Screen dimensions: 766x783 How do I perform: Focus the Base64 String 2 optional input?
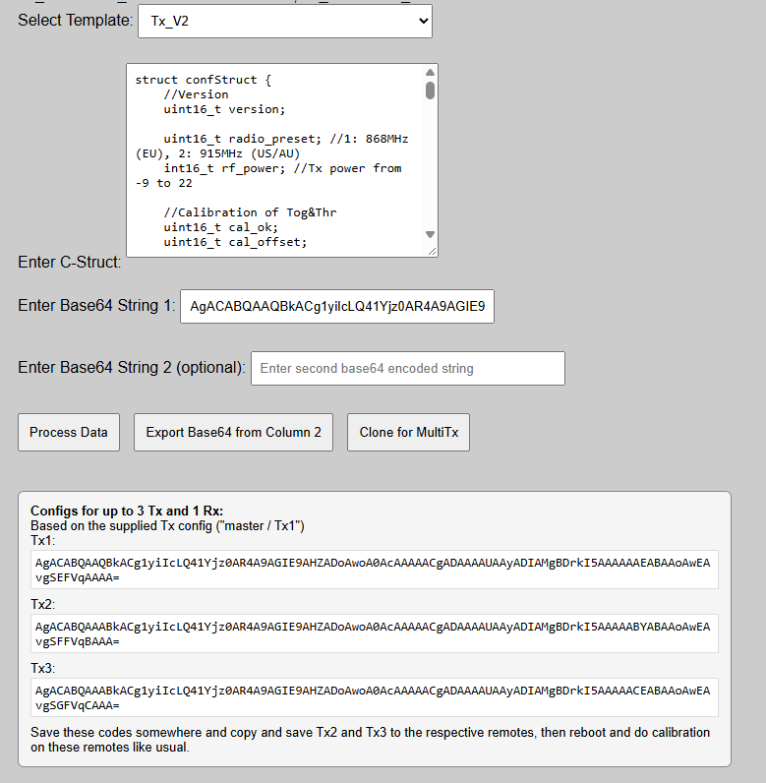408,369
